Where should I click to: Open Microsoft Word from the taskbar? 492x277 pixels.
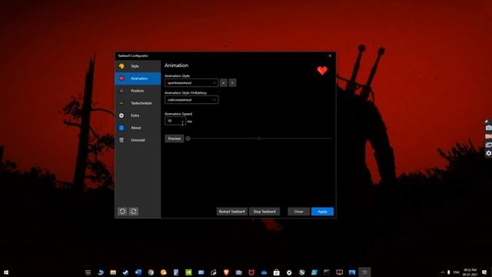coord(138,272)
